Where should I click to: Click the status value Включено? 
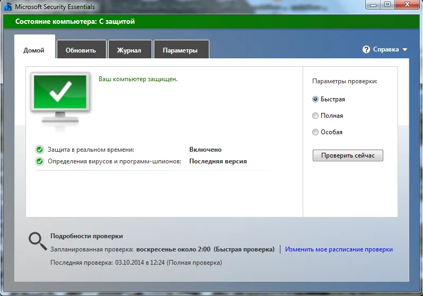205,150
